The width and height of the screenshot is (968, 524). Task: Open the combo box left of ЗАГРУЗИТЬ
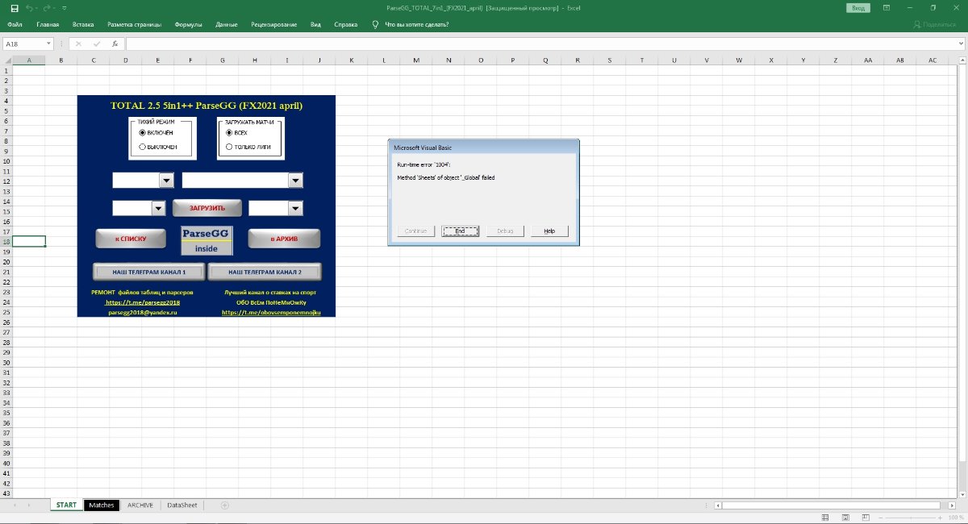click(159, 208)
